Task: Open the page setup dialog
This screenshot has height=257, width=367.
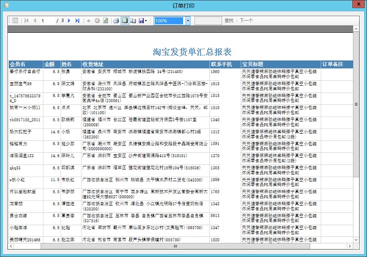Action: pos(133,21)
